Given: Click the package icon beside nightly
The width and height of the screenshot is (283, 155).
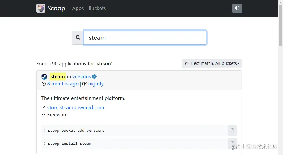Looking at the screenshot, I should (x=85, y=84).
